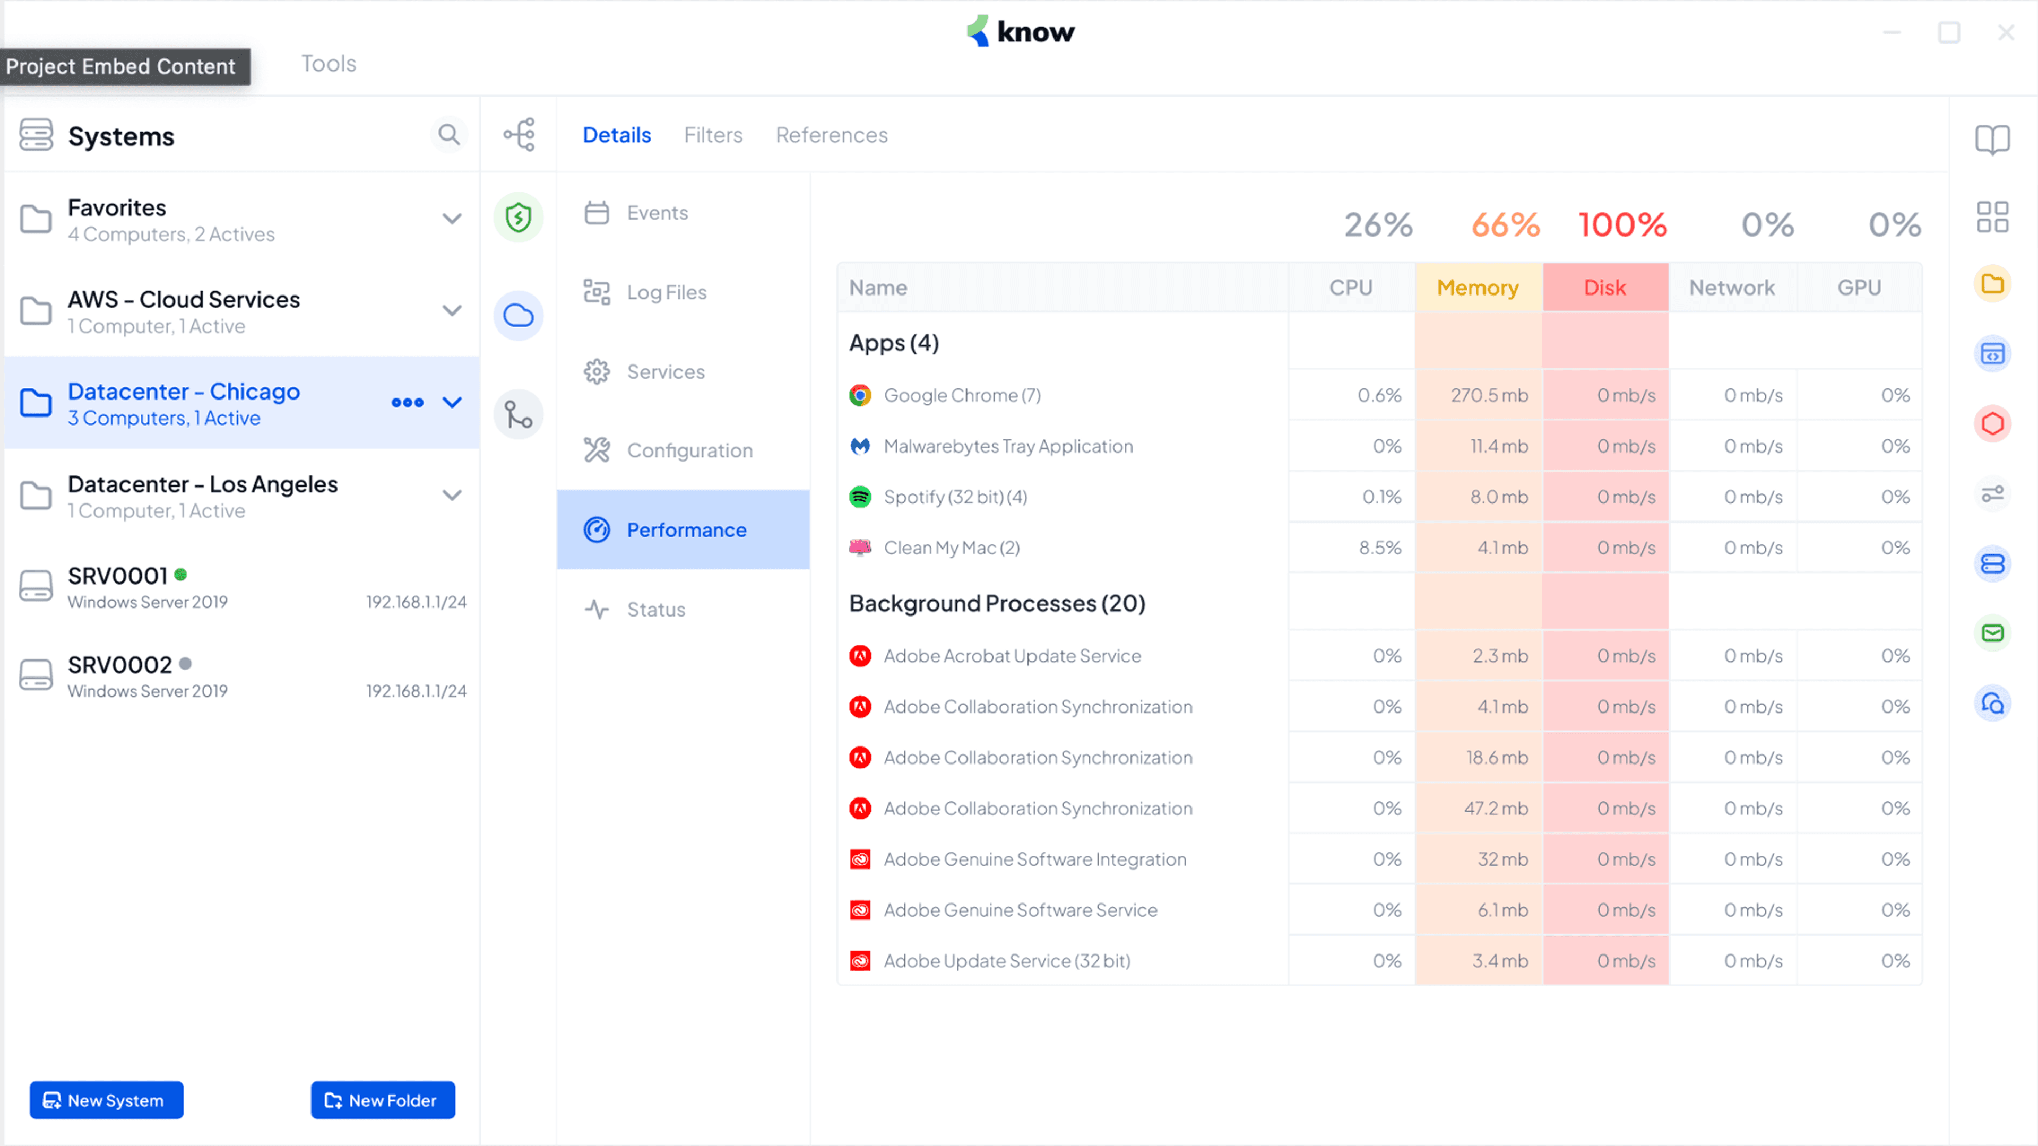Click the green security shield icon
2038x1146 pixels.
(x=518, y=216)
